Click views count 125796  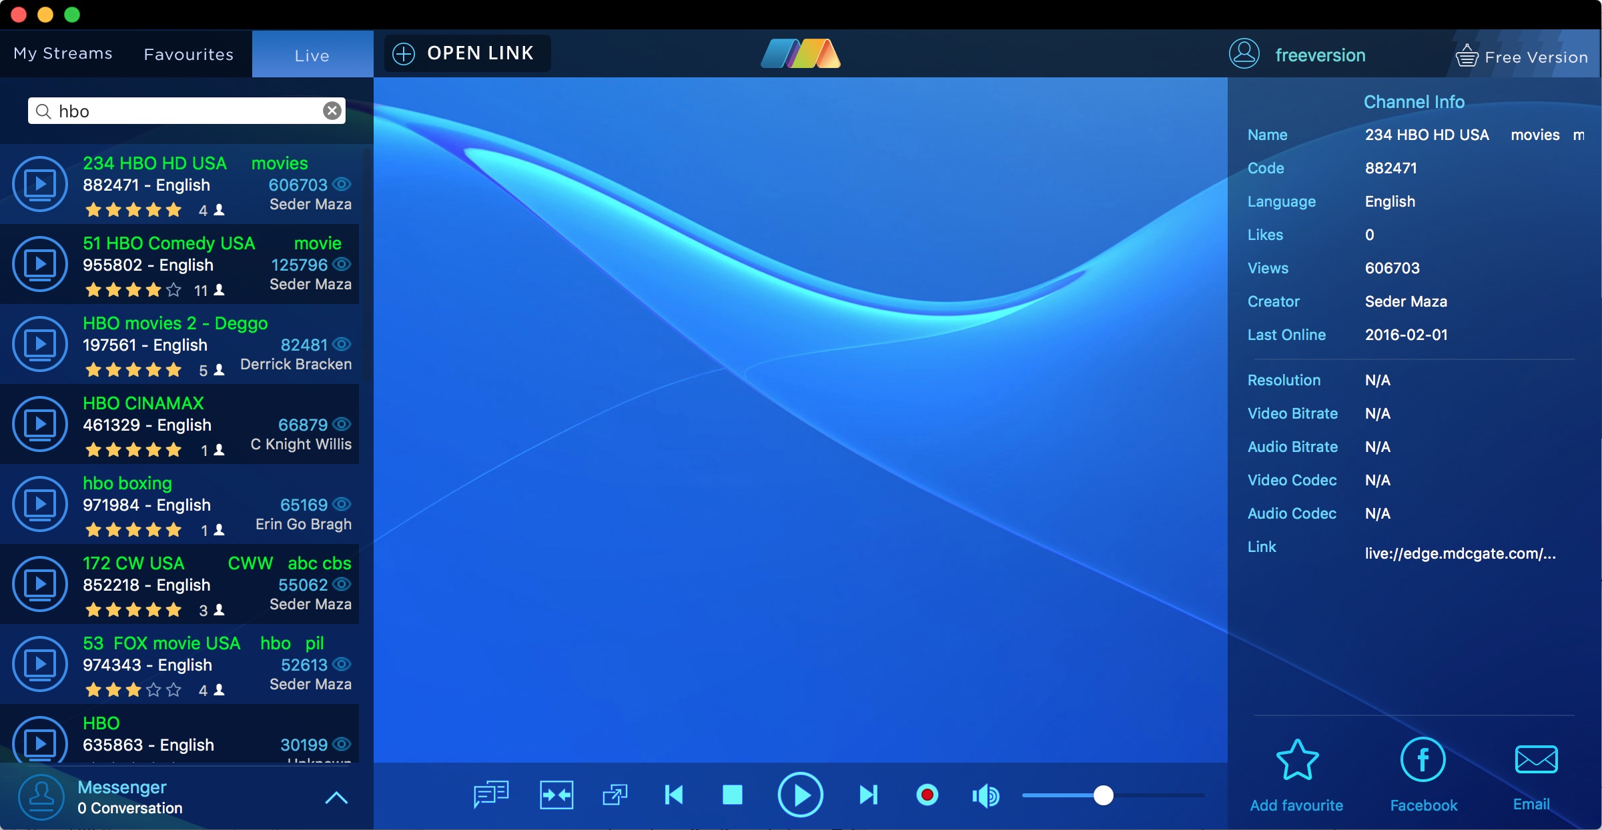[x=300, y=265]
